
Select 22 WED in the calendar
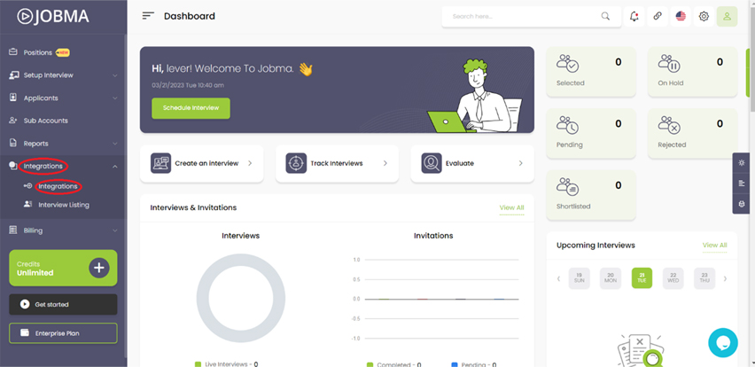(673, 278)
